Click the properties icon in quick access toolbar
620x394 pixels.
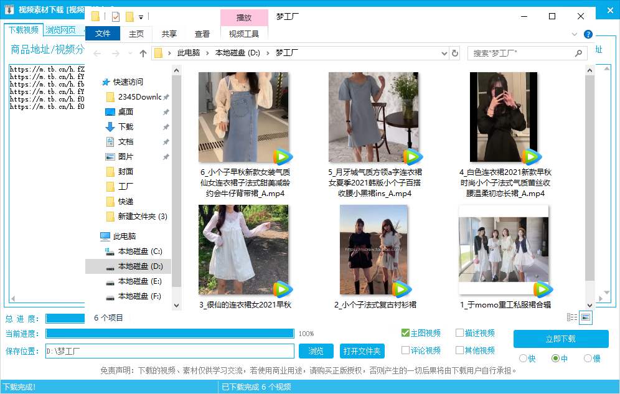pyautogui.click(x=115, y=17)
